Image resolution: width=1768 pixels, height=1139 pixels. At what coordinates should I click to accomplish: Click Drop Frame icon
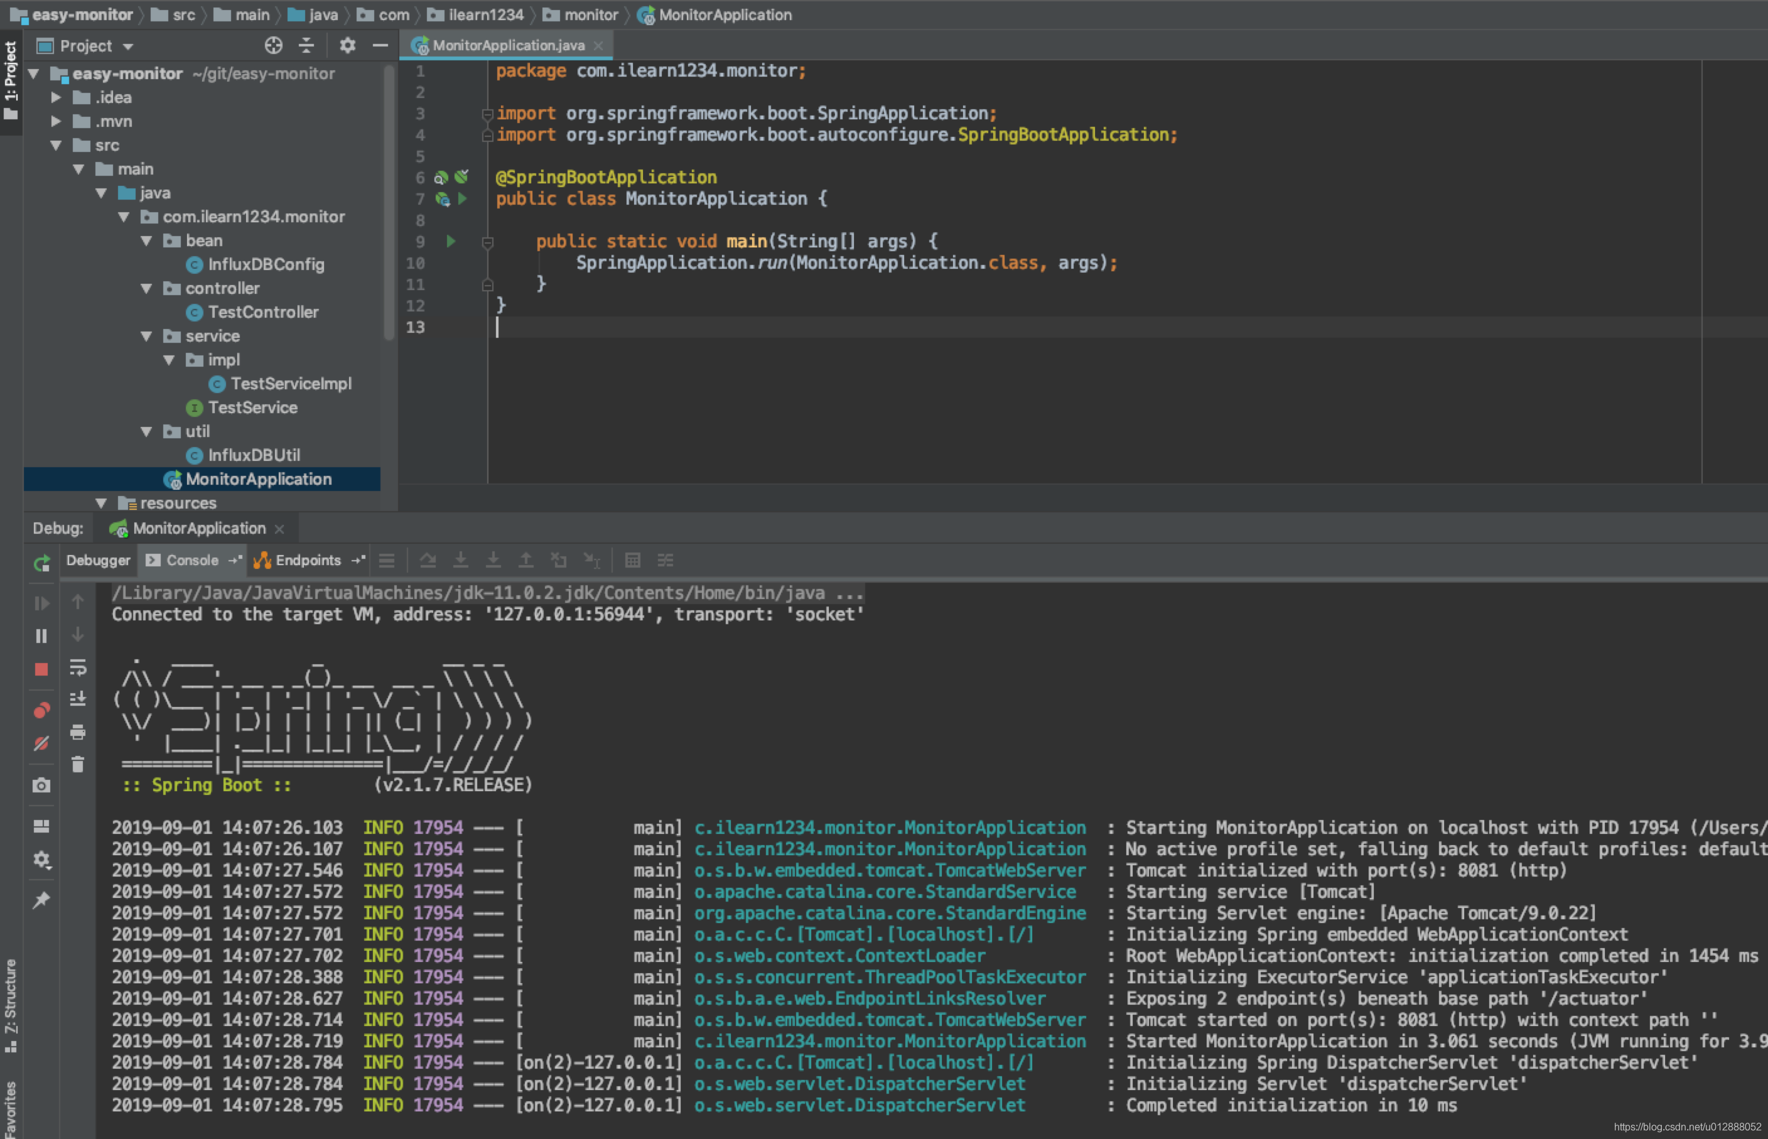[x=559, y=561]
